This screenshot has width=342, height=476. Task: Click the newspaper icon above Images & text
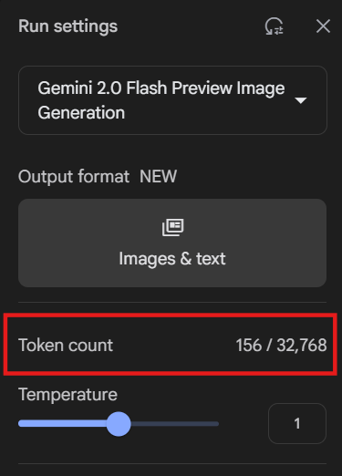pyautogui.click(x=172, y=227)
